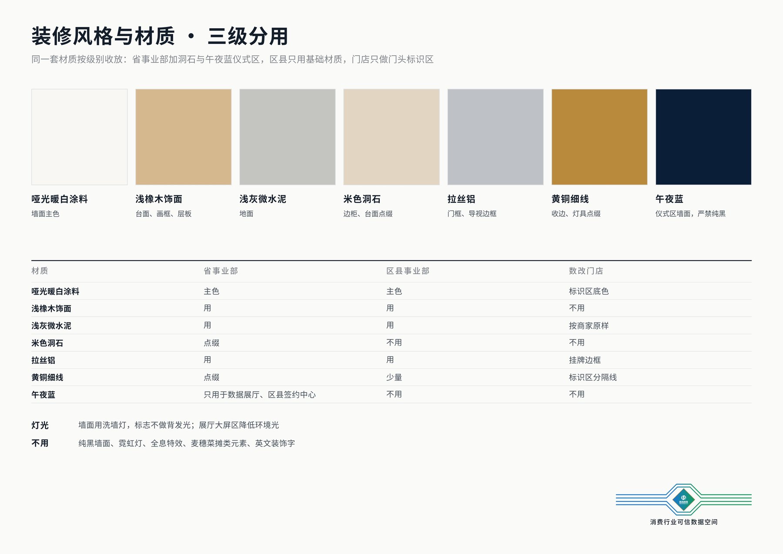Click the 材质 column header
The width and height of the screenshot is (783, 554).
(40, 271)
